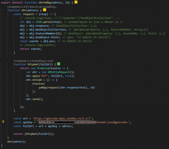The image size is (169, 149).
Task: Click 'xhr(adress);' call line near bottom
Action: [x=17, y=142]
